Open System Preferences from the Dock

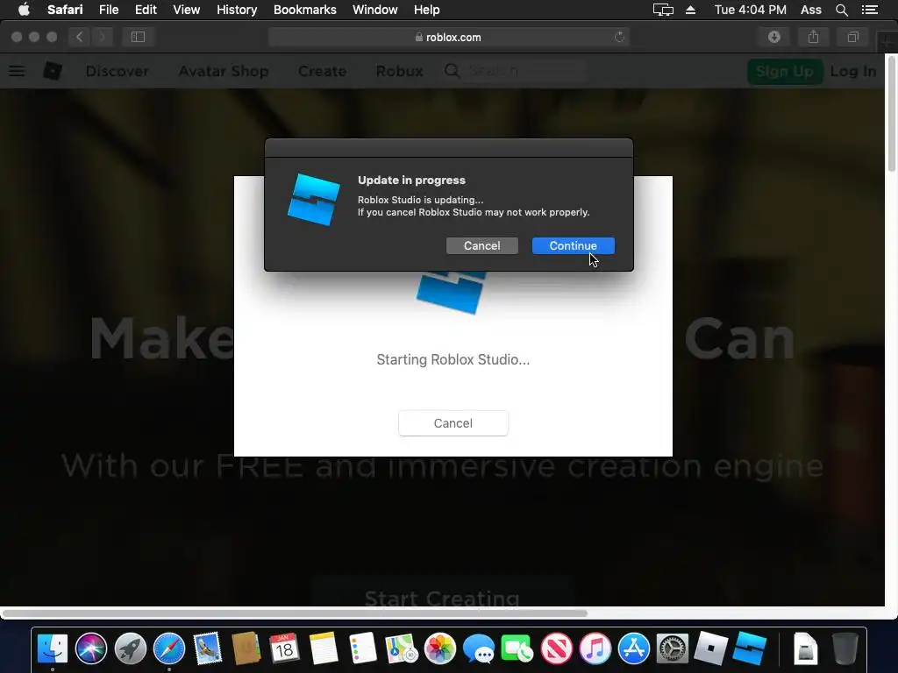pyautogui.click(x=673, y=648)
